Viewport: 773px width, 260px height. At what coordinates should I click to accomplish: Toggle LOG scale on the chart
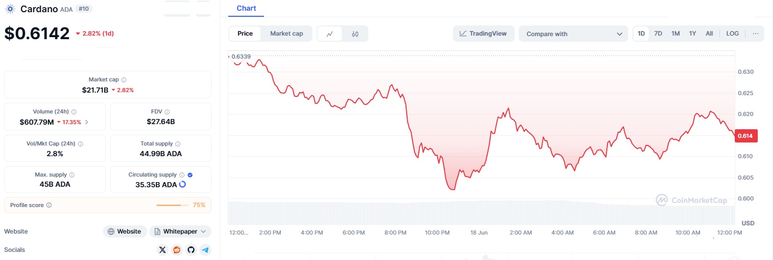coord(732,34)
